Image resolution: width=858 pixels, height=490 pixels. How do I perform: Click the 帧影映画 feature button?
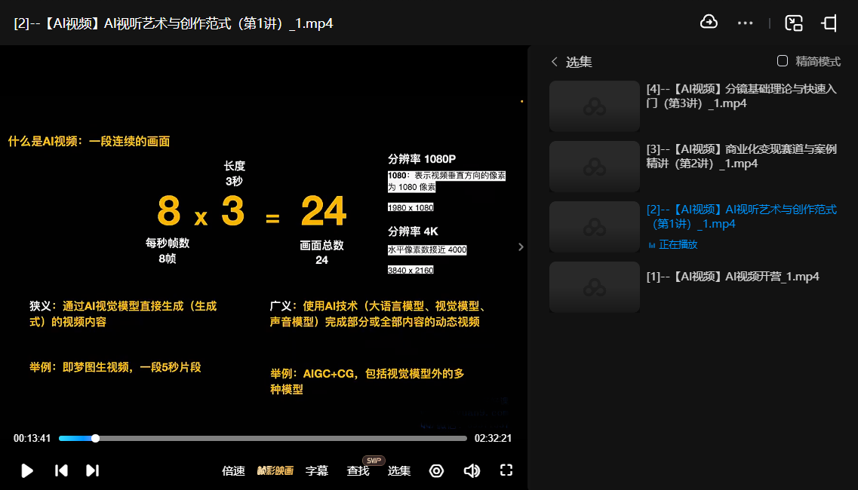275,471
